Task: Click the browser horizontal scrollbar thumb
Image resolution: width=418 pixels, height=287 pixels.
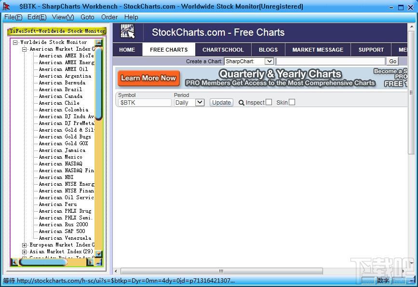Action: (221, 271)
